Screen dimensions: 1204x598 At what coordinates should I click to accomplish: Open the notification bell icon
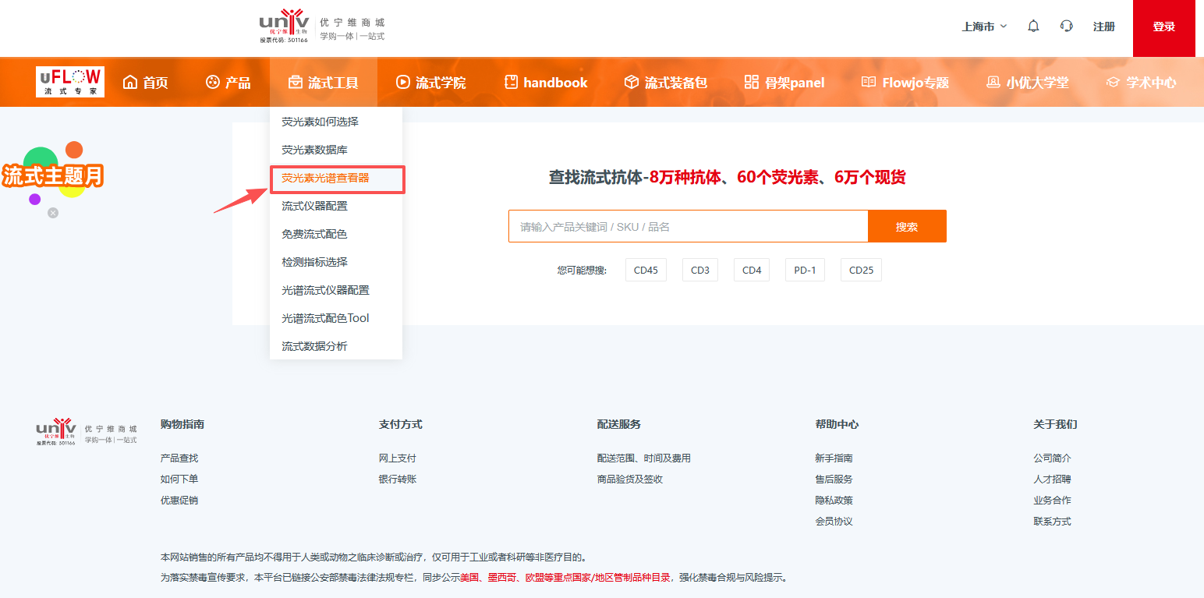point(1033,27)
